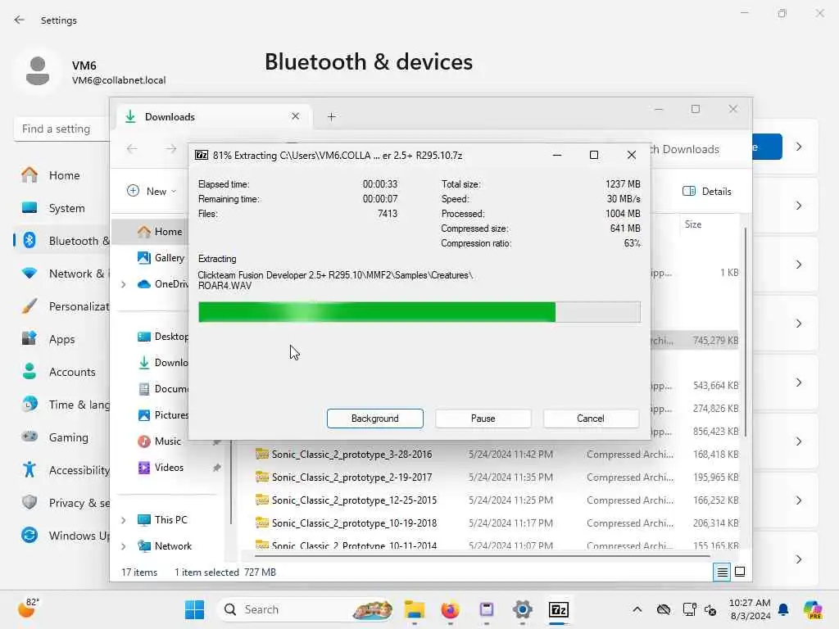Click the Size column header

693,224
